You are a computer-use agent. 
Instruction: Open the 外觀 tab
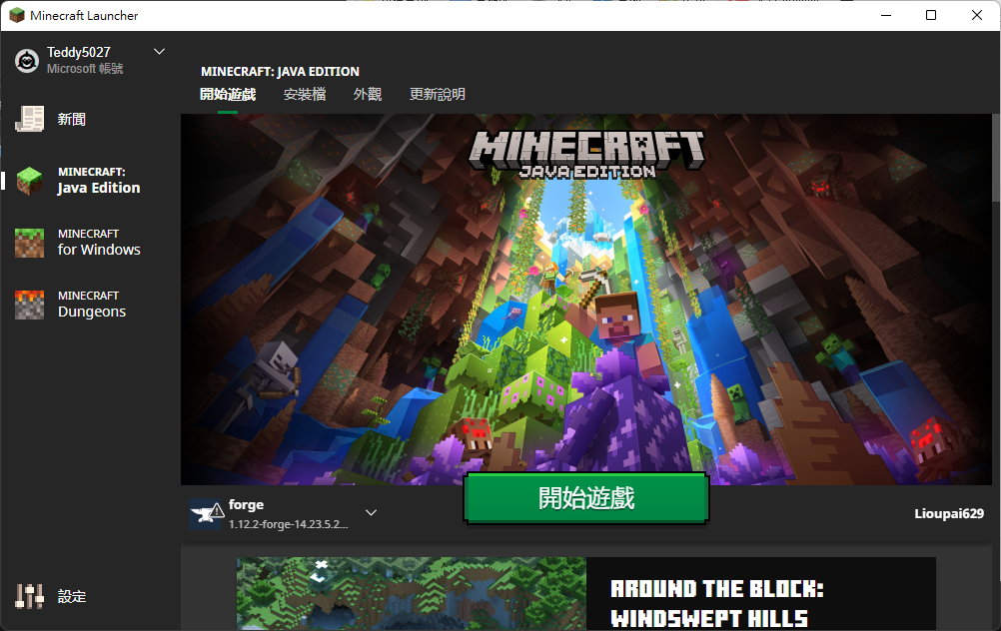368,95
